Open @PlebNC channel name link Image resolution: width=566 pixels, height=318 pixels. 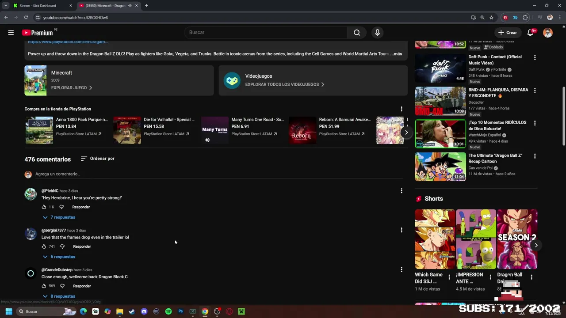pyautogui.click(x=50, y=191)
